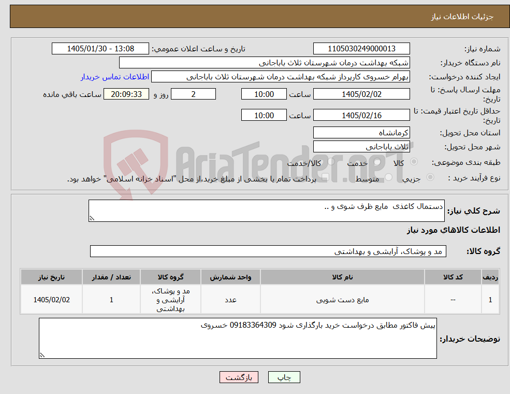
Task: Click the remaining time field 20:09:33
Action: tap(126, 94)
